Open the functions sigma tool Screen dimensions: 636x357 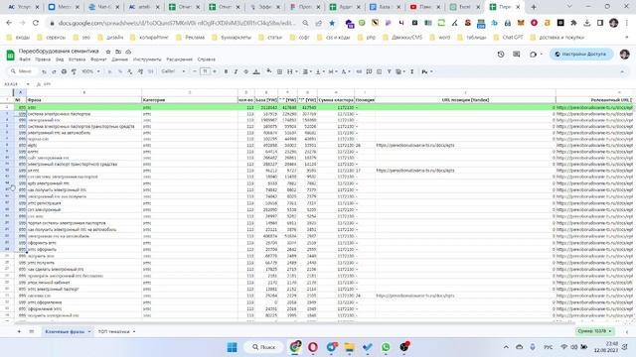pos(412,71)
